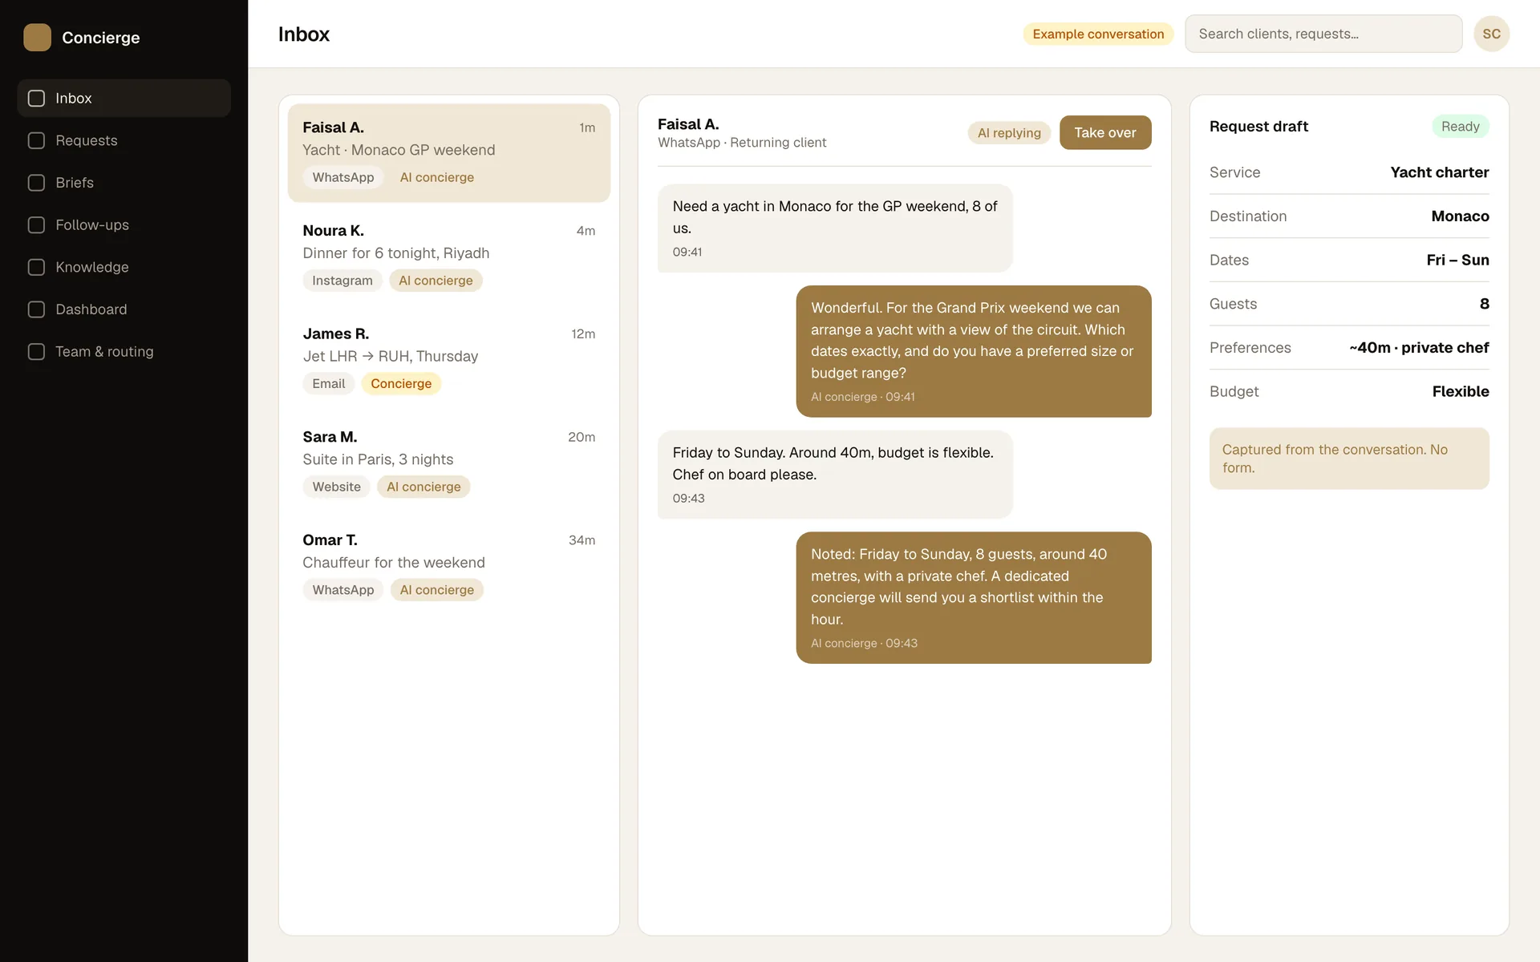Open the SC user avatar

[1491, 34]
